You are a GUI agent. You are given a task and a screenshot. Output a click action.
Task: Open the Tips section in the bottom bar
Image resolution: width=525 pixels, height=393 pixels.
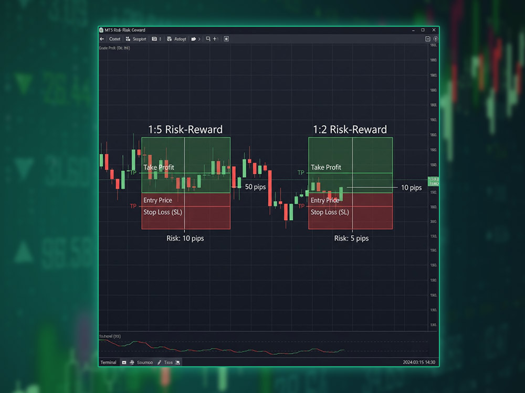[x=169, y=362]
